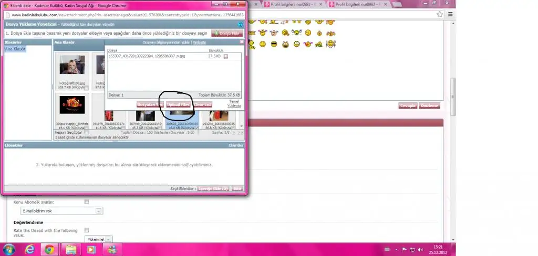Click the Clear List button
Image resolution: width=538 pixels, height=256 pixels.
click(x=202, y=104)
